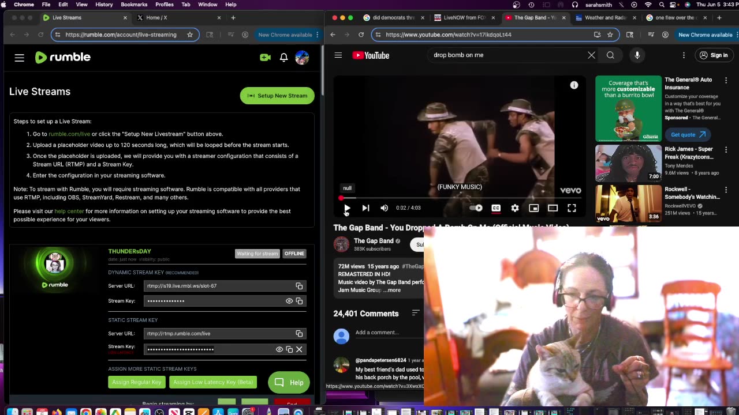
Task: Skip to the next video
Action: [365, 208]
